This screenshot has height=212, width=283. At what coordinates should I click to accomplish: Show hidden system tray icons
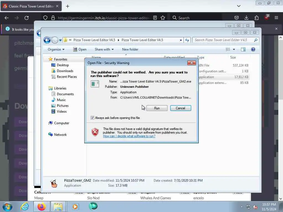(242, 207)
